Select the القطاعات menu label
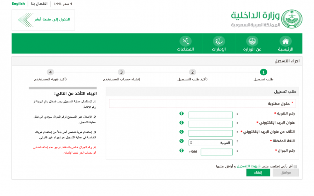Screen dimensions: 314x196 [x=185, y=49]
